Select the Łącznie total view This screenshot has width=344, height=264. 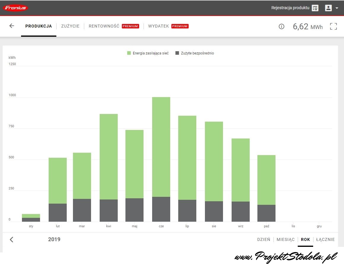pos(325,239)
